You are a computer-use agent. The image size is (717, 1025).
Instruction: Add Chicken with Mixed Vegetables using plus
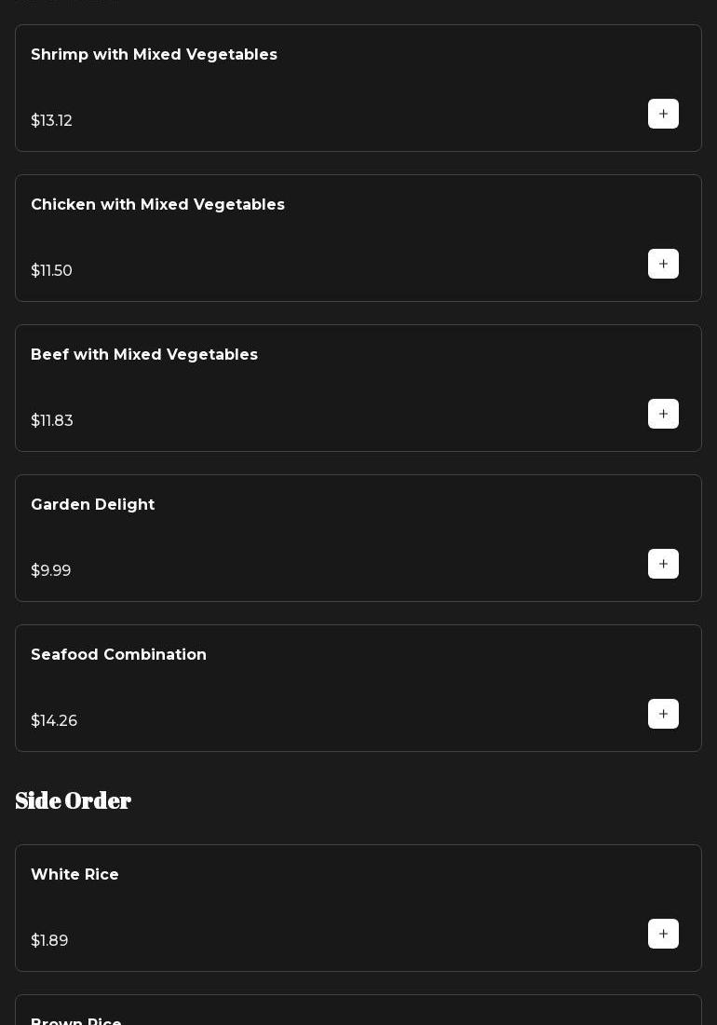[663, 264]
